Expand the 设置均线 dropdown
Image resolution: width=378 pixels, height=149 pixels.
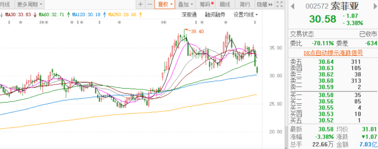point(246,15)
